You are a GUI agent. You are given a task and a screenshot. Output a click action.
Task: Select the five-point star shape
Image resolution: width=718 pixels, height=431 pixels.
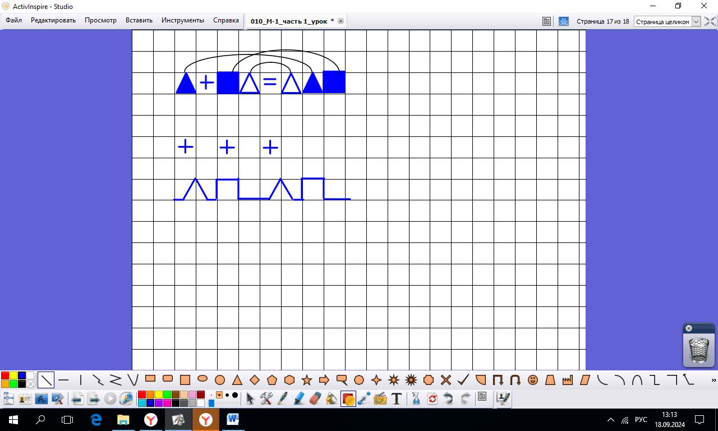click(x=307, y=380)
